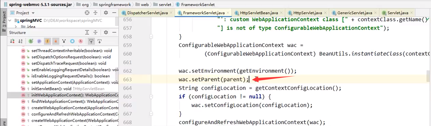
Task: Toggle Show non-public members lock
Action: (56, 41)
